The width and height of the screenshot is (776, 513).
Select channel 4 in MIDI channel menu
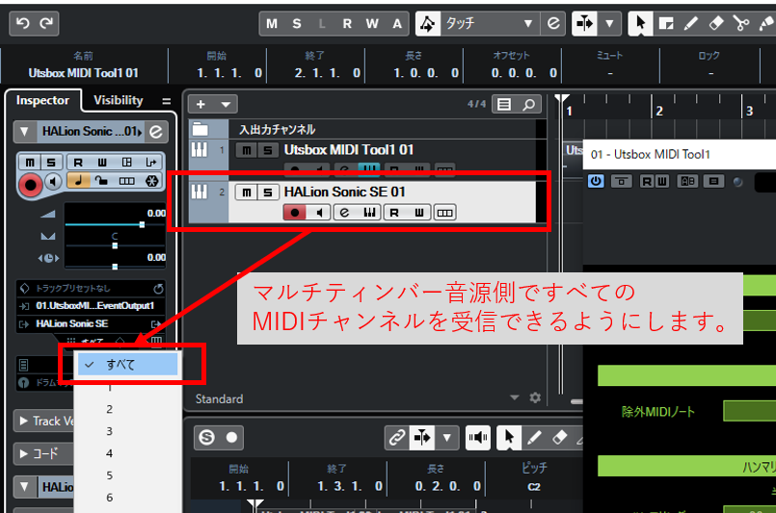[109, 453]
